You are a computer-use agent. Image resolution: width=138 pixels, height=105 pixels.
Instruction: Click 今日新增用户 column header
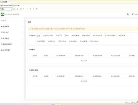click(x=61, y=76)
